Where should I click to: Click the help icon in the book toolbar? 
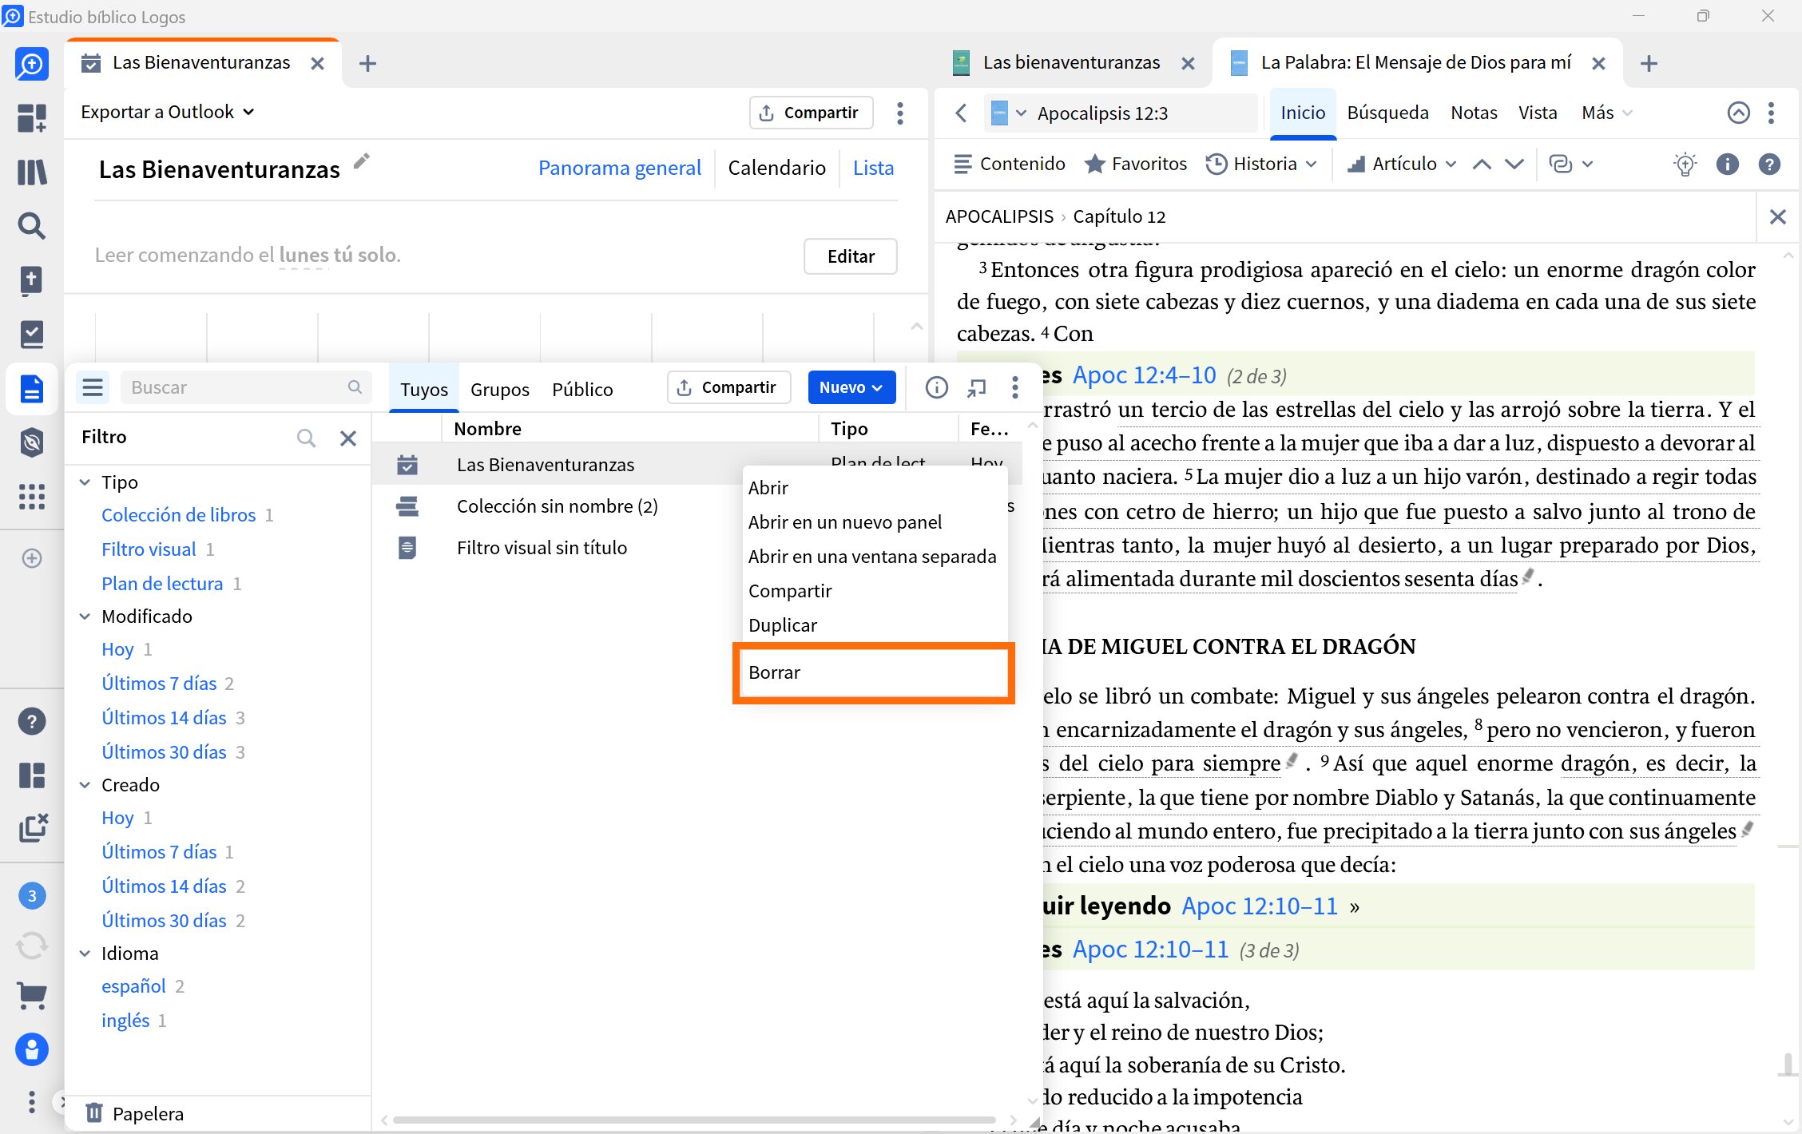1769,164
